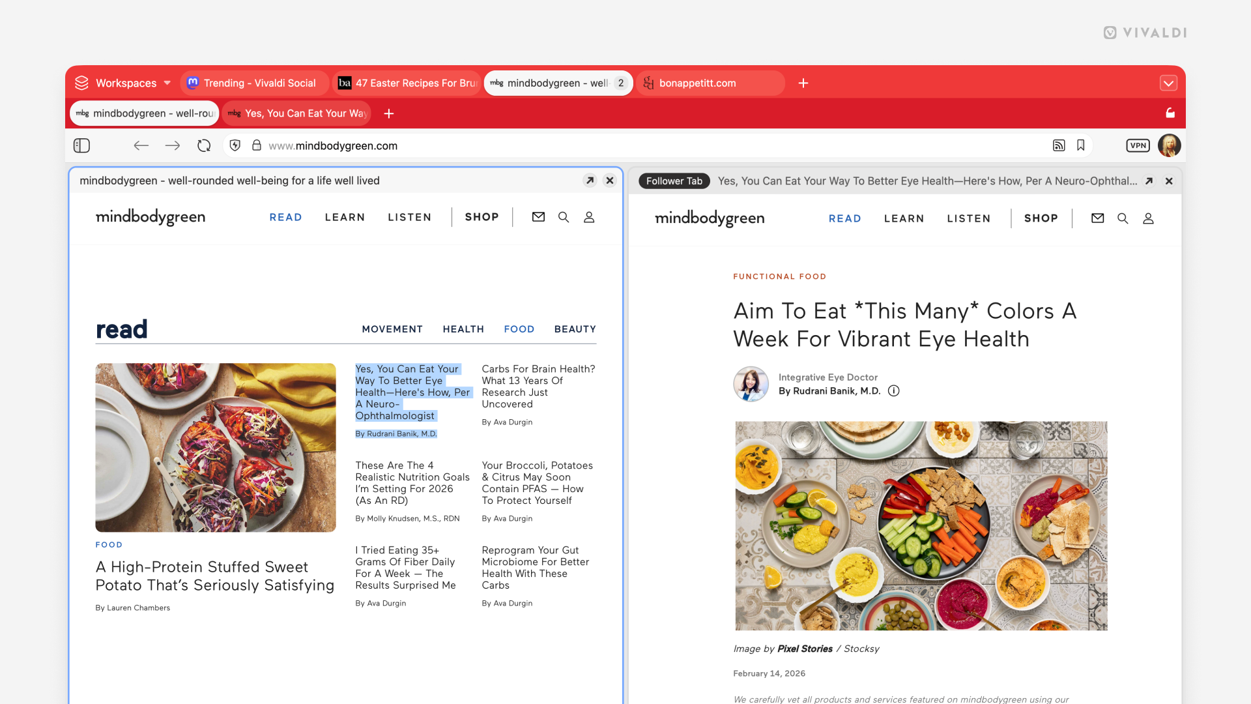Click Rudrani Banik author avatar photo
Image resolution: width=1251 pixels, height=704 pixels.
(751, 384)
